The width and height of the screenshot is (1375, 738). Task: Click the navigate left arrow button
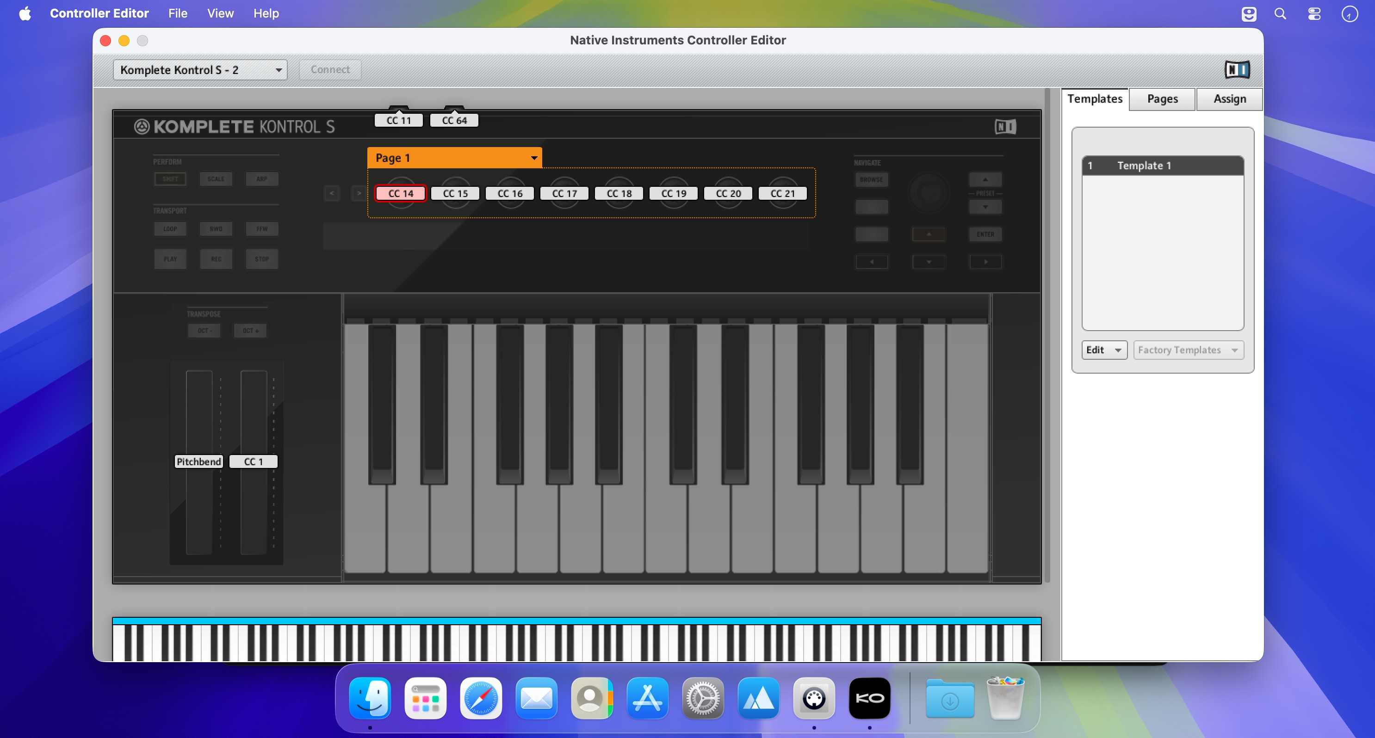coord(872,261)
